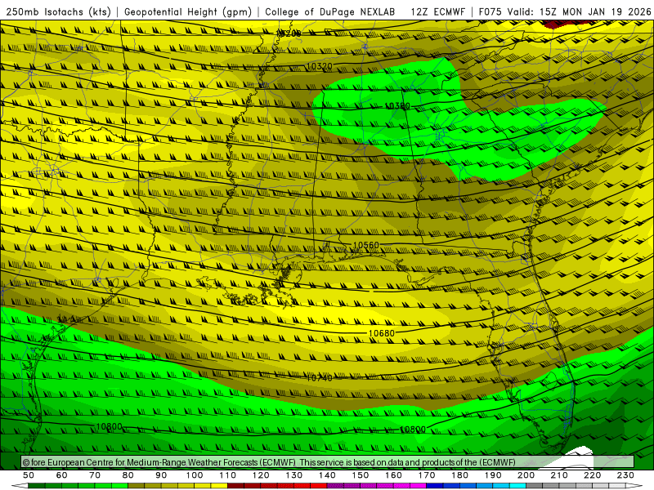Click the 200 value on the color scale
This screenshot has width=654, height=490.
[526, 475]
